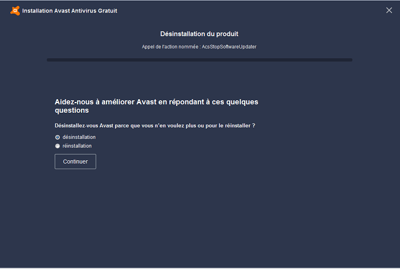400x269 pixels.
Task: Click the uninstall progress bar
Action: (x=199, y=59)
